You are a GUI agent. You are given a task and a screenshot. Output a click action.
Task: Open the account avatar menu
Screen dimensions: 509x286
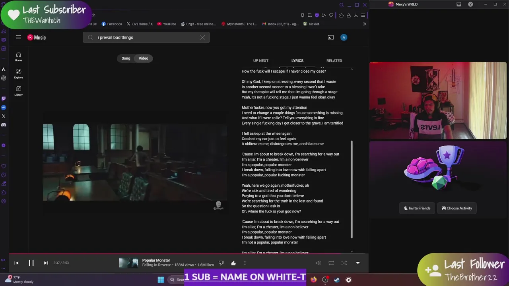click(344, 37)
